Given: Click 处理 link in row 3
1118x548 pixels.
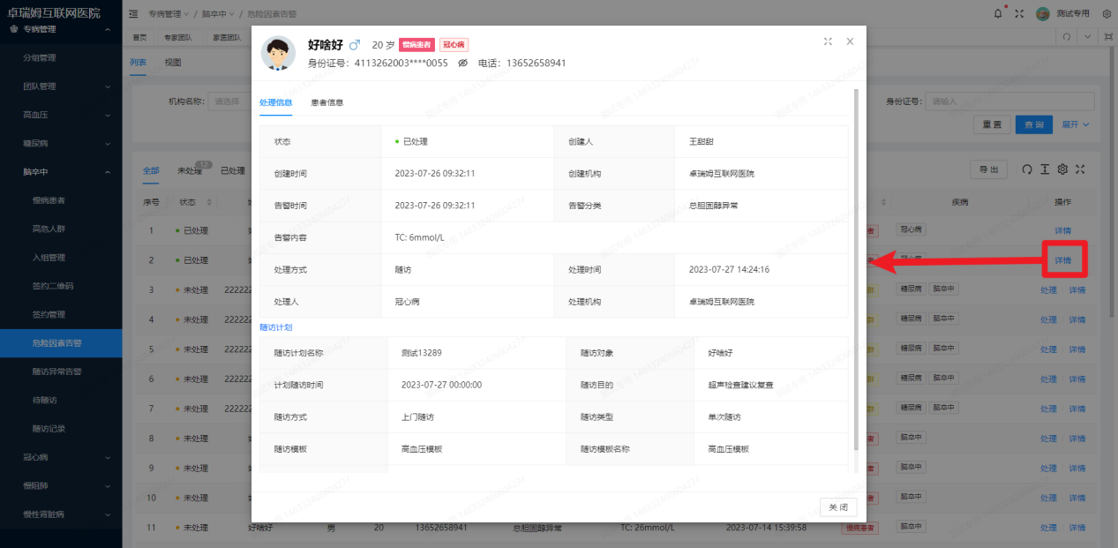Looking at the screenshot, I should pos(1048,290).
